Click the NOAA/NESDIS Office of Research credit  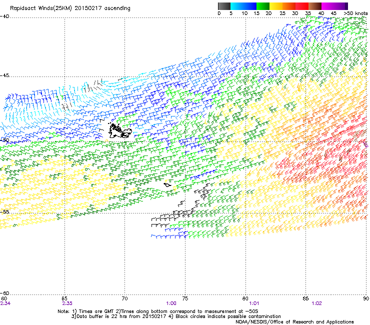tap(294, 322)
